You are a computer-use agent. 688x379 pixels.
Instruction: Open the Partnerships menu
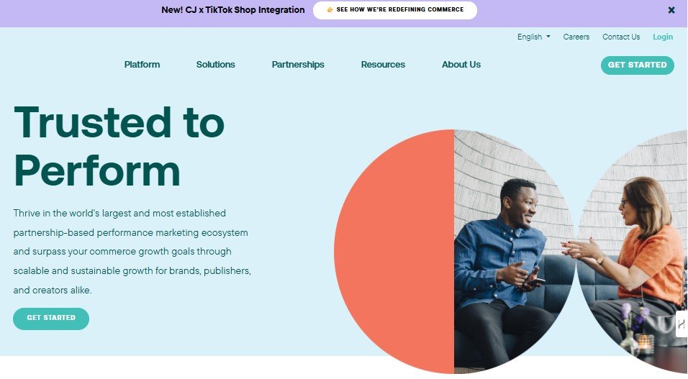298,65
